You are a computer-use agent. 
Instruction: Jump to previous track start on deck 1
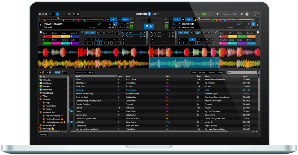pyautogui.click(x=108, y=19)
